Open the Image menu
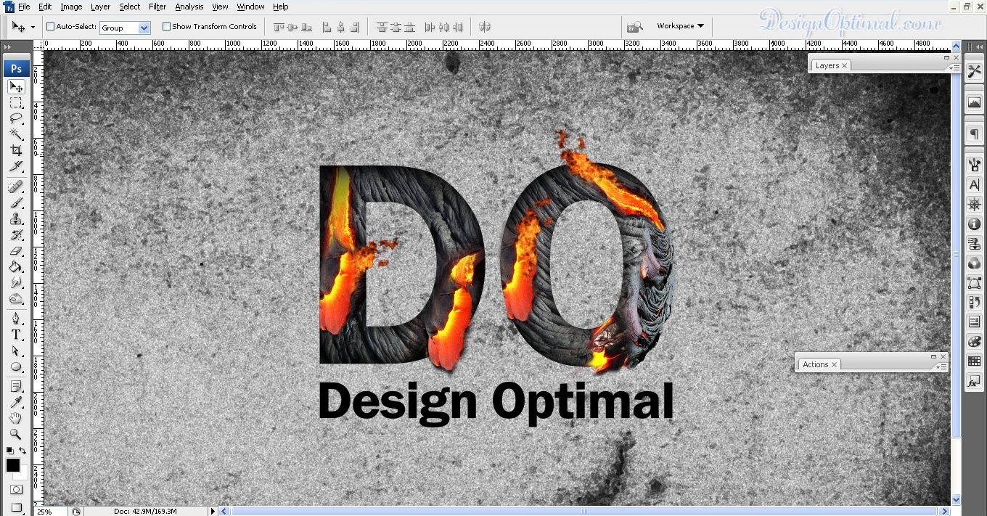Image resolution: width=987 pixels, height=516 pixels. pyautogui.click(x=71, y=7)
